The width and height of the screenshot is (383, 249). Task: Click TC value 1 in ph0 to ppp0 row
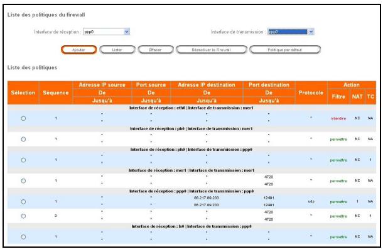pyautogui.click(x=370, y=160)
